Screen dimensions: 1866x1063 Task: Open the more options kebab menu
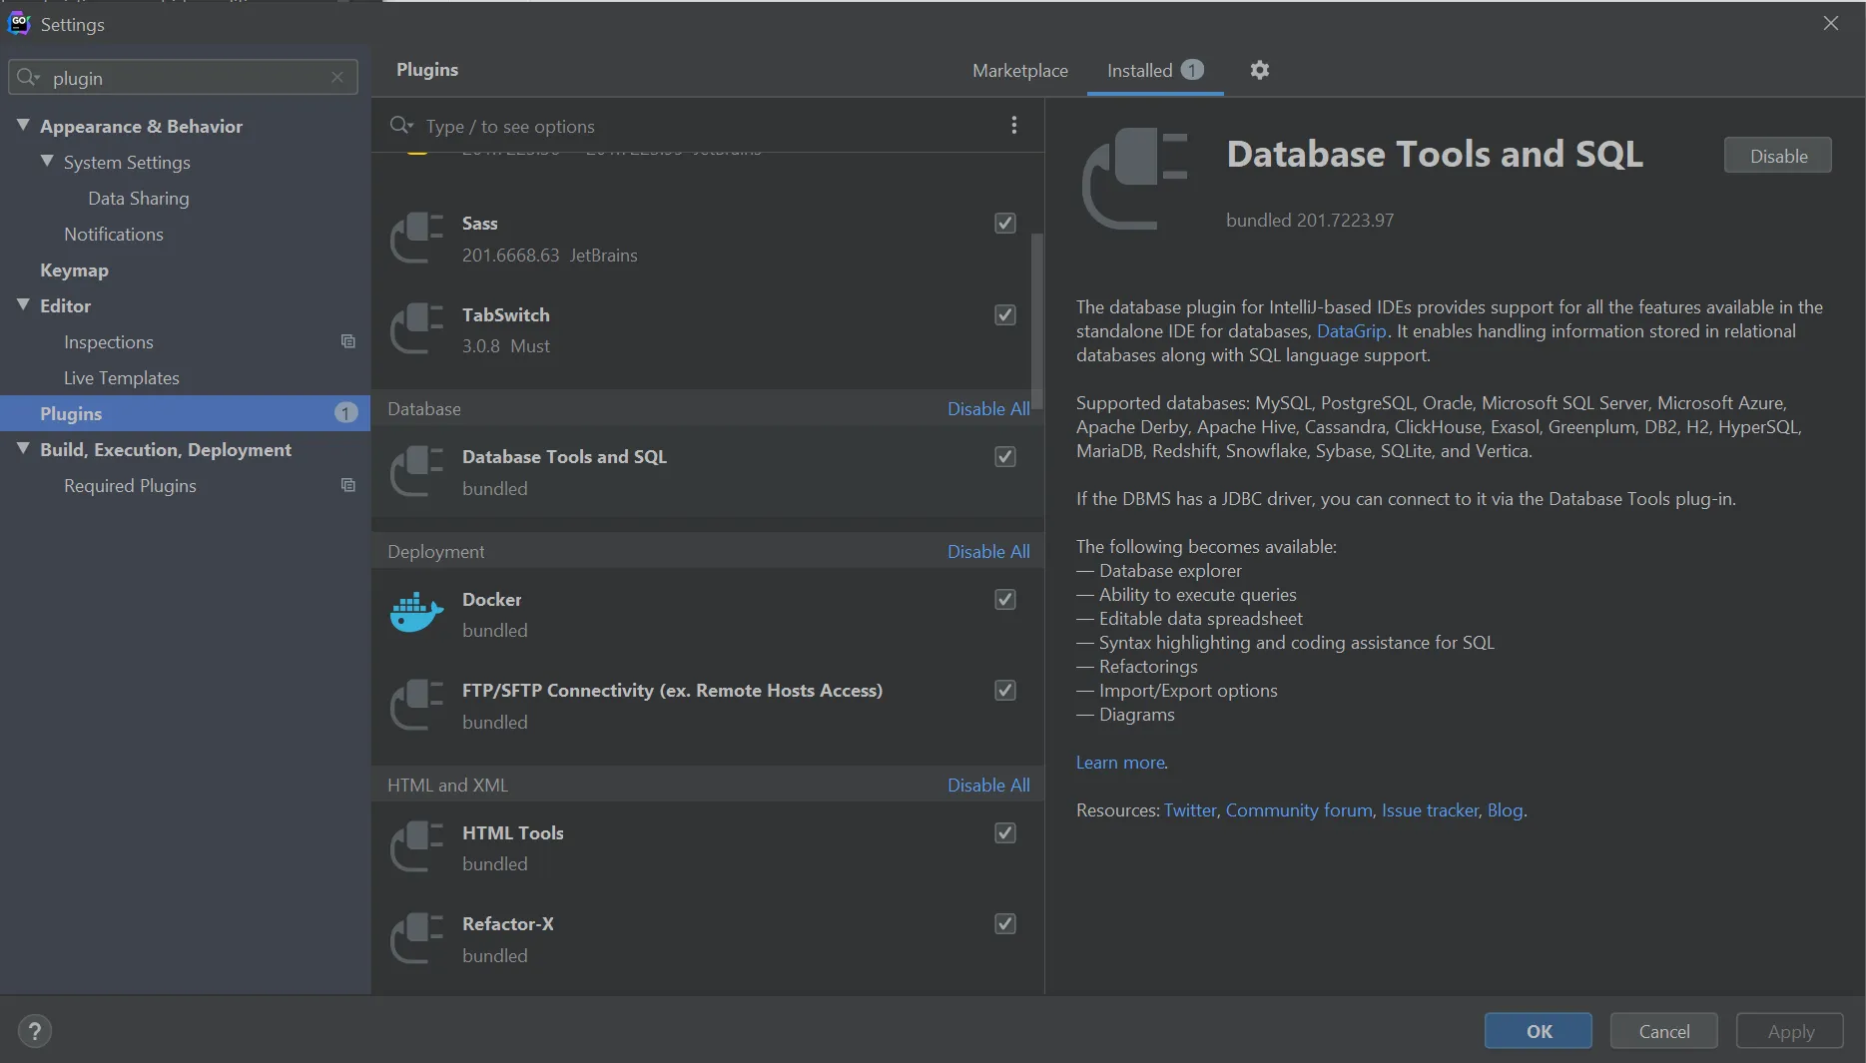1013,125
